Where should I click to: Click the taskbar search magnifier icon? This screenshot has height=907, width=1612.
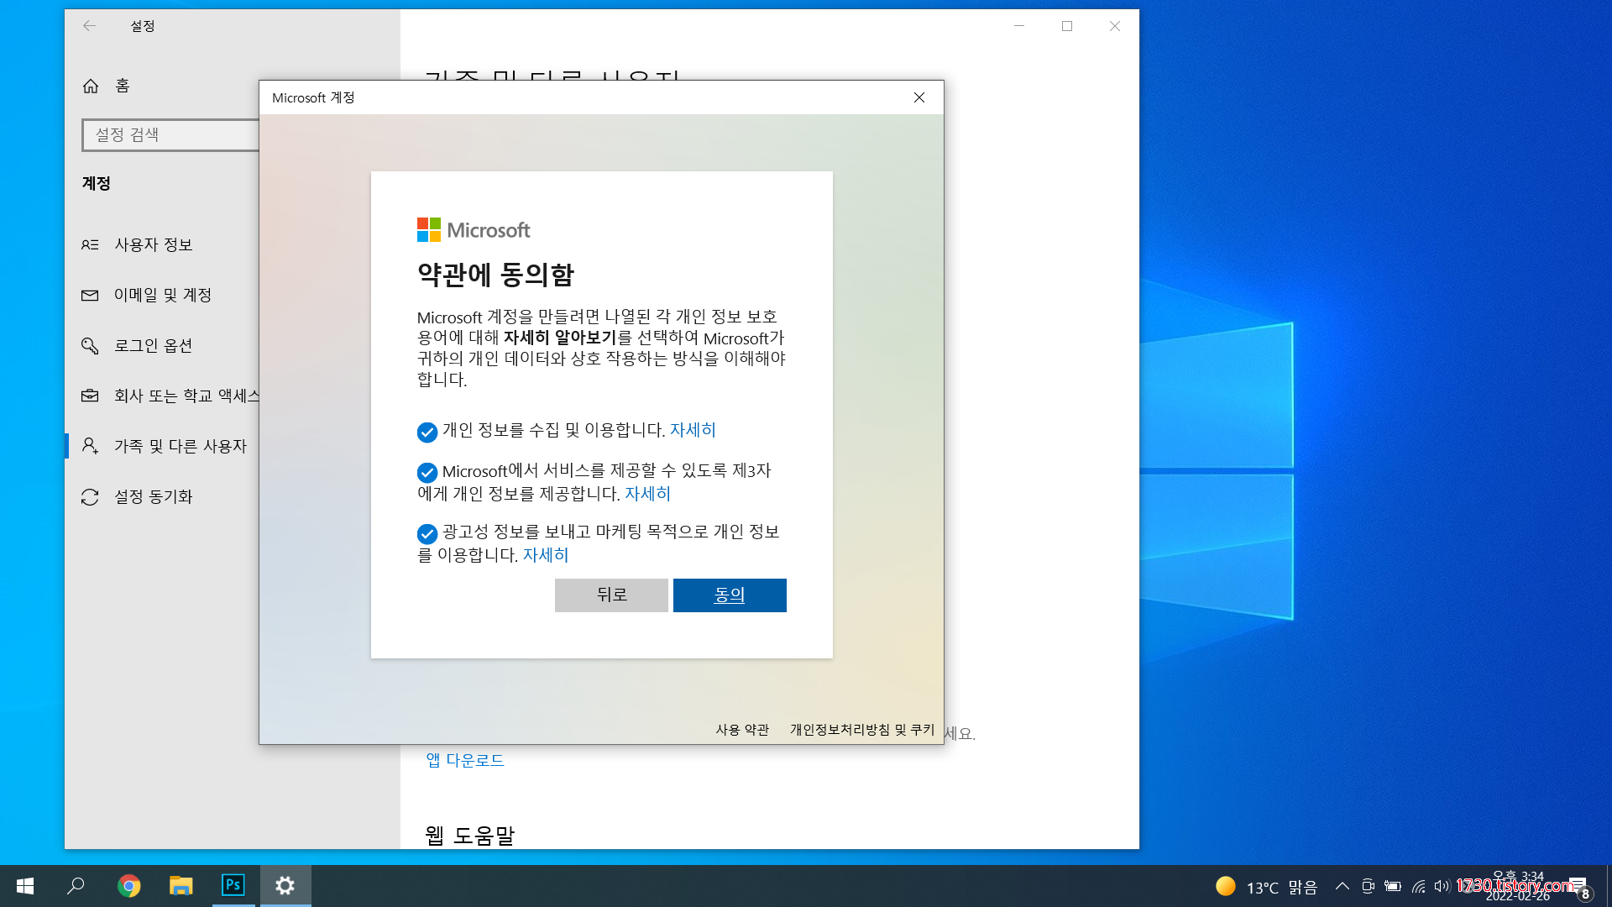point(76,885)
